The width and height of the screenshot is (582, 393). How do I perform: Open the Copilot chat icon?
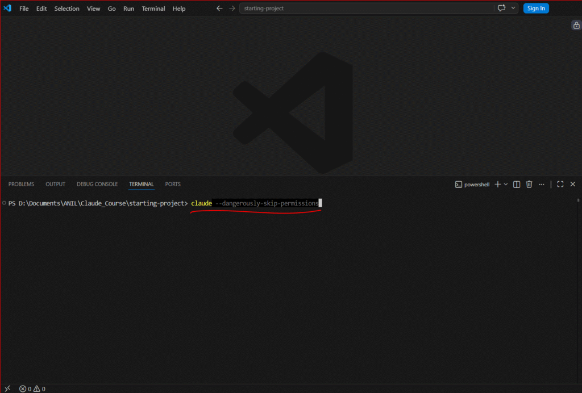[x=501, y=8]
